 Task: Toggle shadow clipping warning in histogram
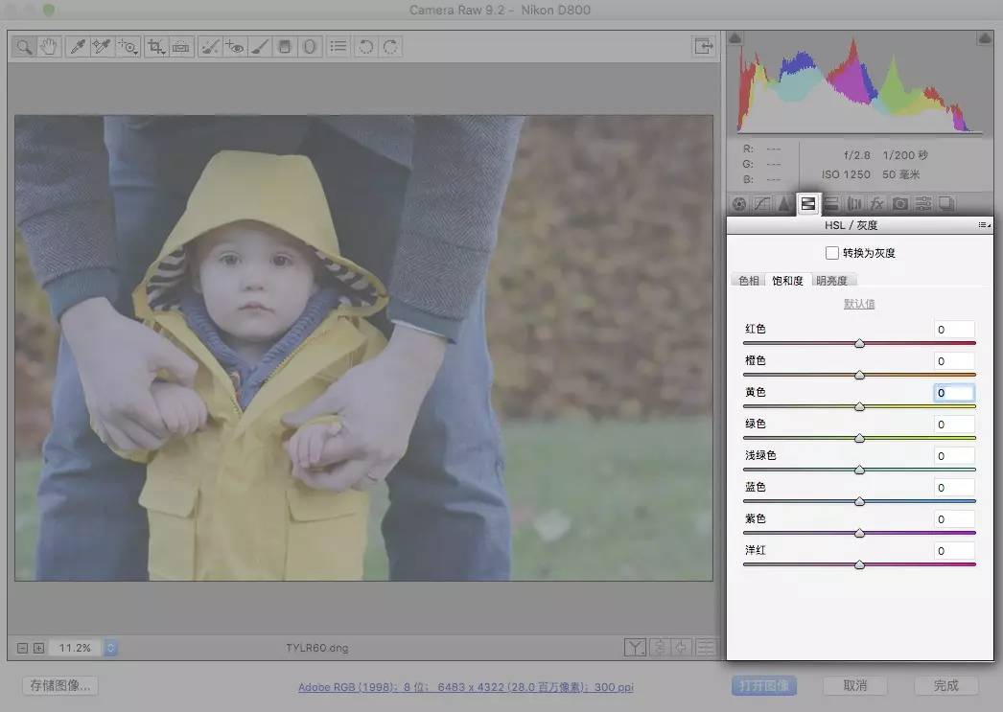[735, 38]
